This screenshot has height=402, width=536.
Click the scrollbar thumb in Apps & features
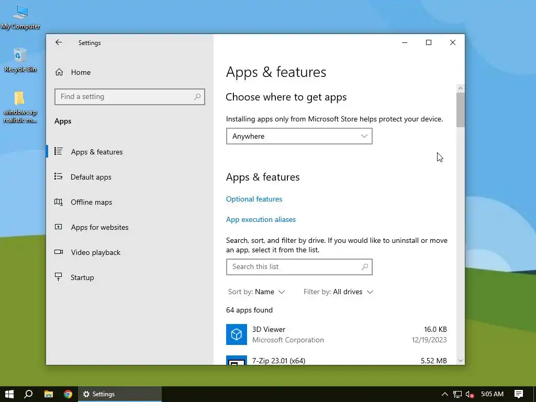pos(461,110)
